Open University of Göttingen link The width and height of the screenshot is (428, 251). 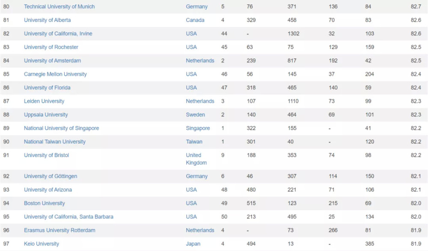(51, 176)
